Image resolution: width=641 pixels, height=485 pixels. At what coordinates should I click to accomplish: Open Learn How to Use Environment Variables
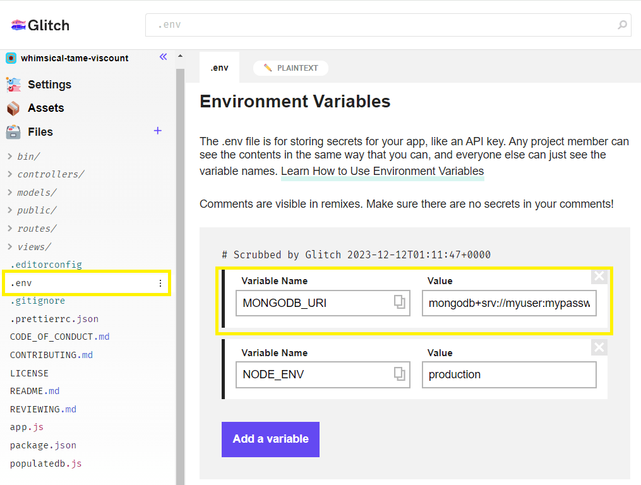pyautogui.click(x=383, y=171)
